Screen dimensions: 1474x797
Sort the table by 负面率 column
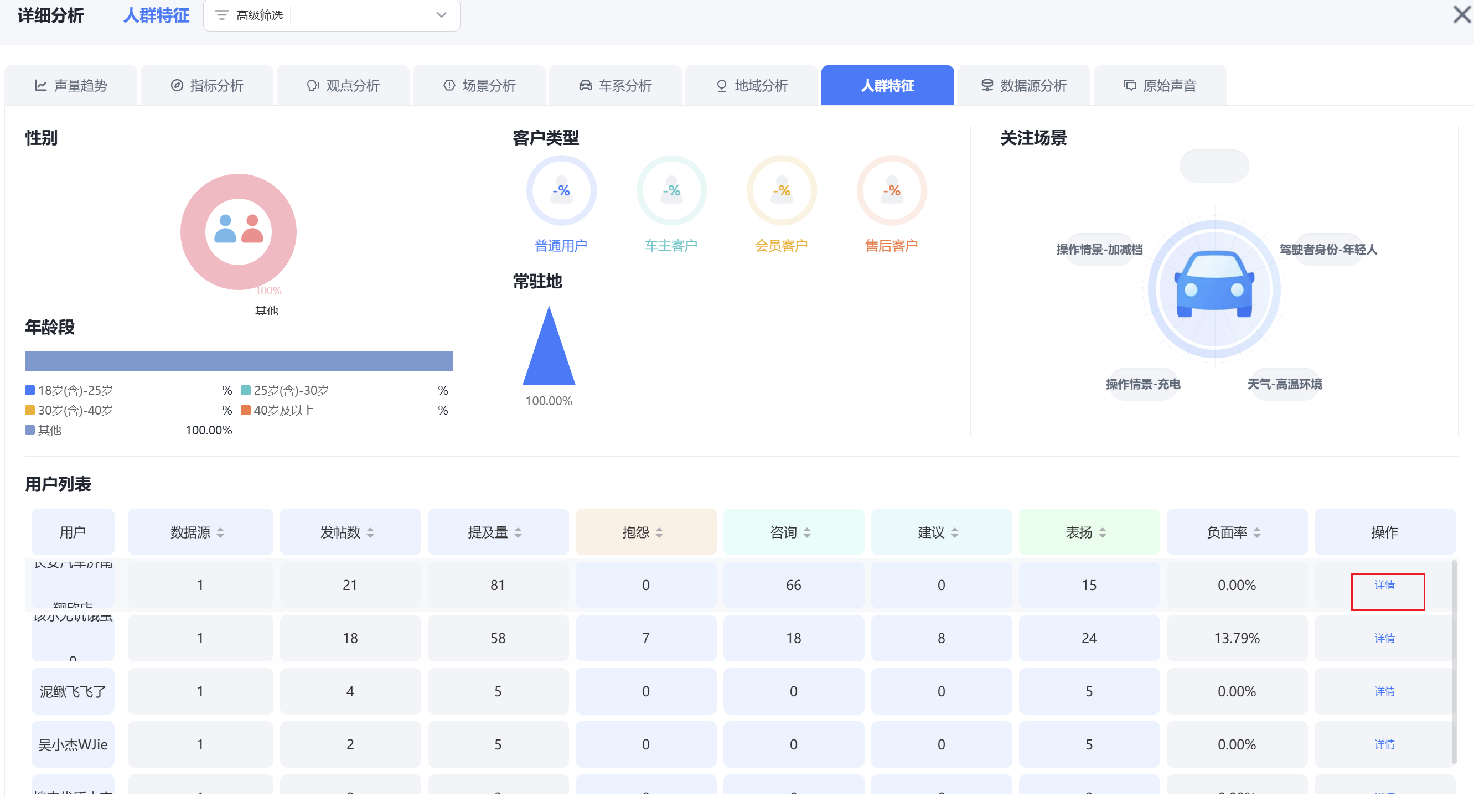tap(1256, 532)
